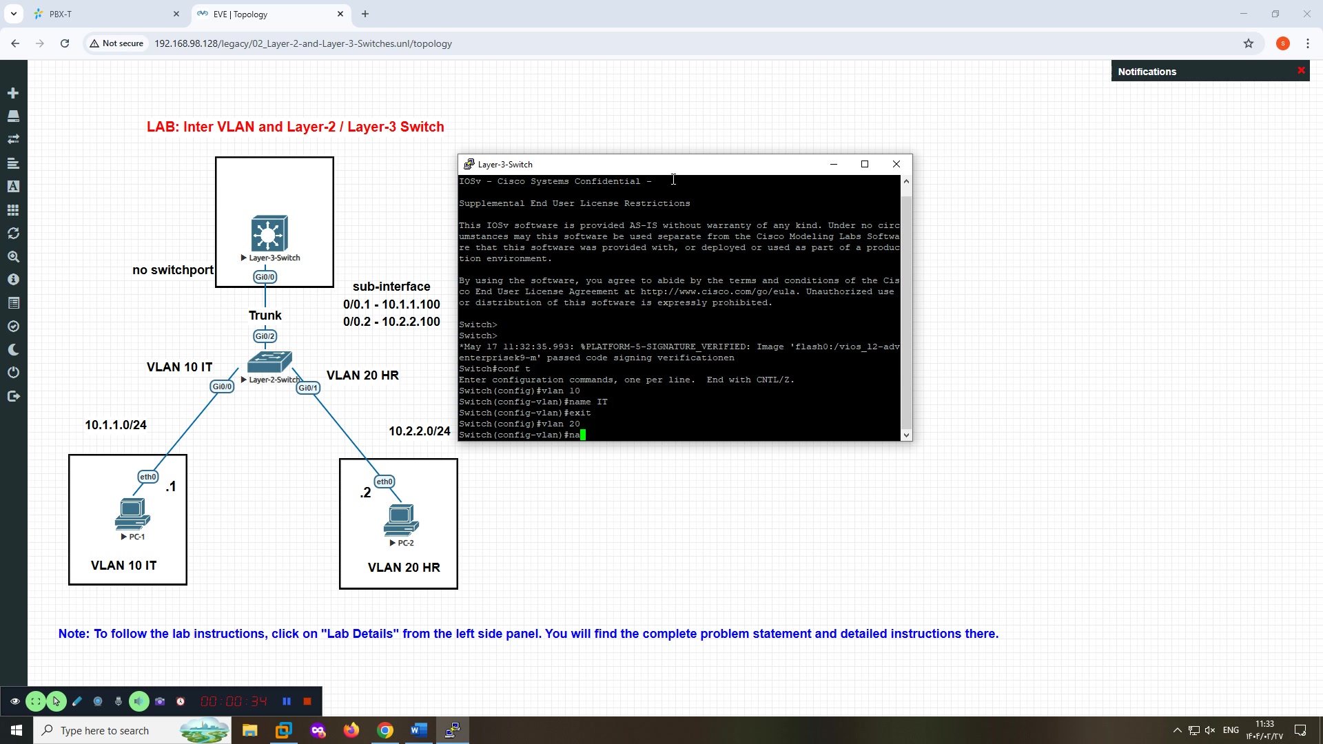
Task: Select the Add text annotation tool
Action: tap(13, 186)
